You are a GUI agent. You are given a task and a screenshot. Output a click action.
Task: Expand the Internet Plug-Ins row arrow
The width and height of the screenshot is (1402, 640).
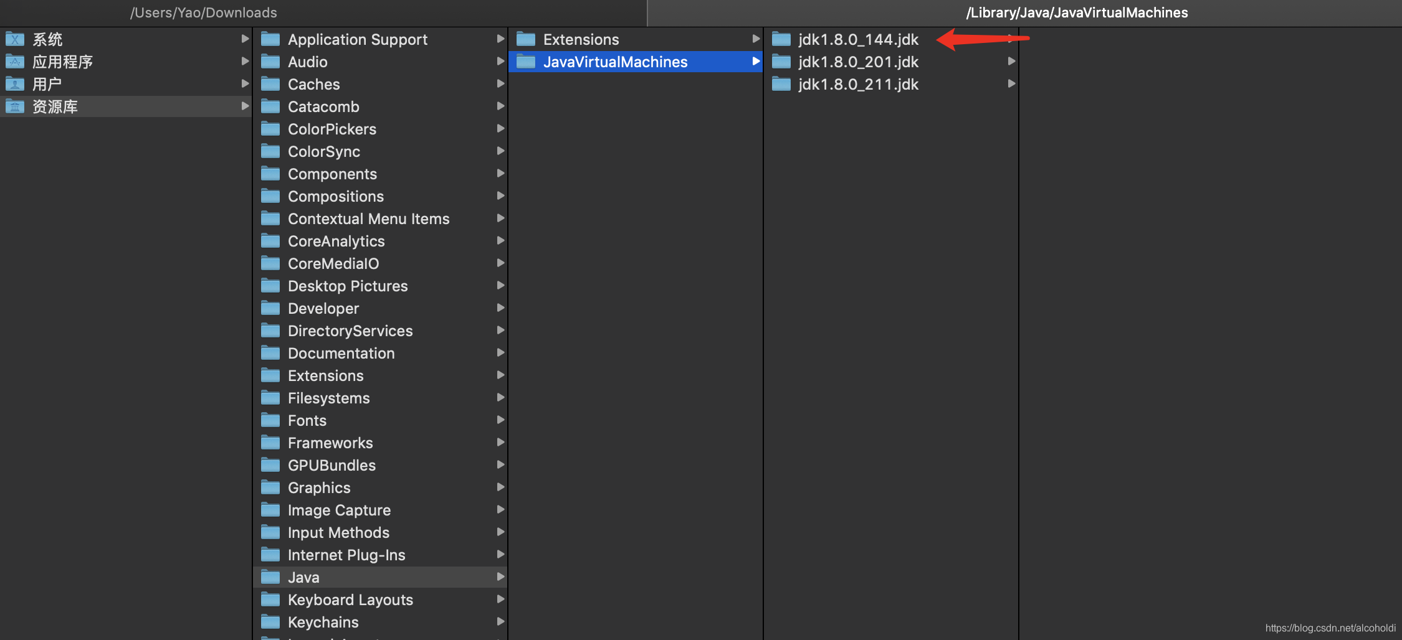[x=500, y=554]
